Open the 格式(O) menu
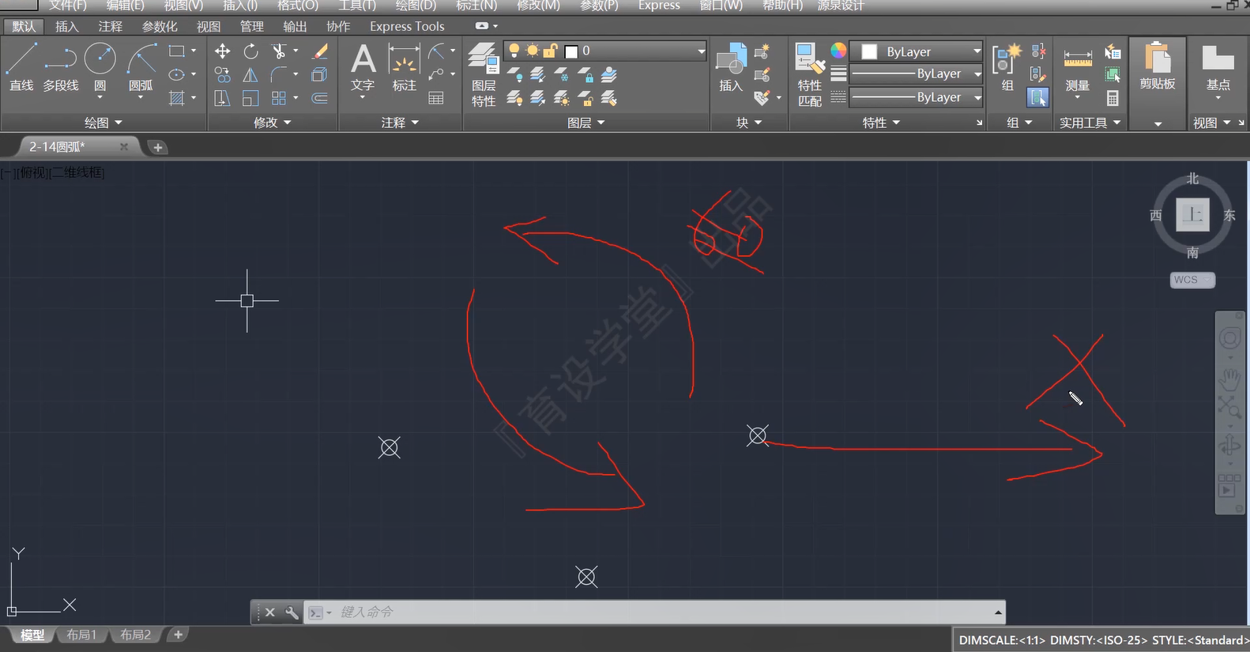 point(298,6)
